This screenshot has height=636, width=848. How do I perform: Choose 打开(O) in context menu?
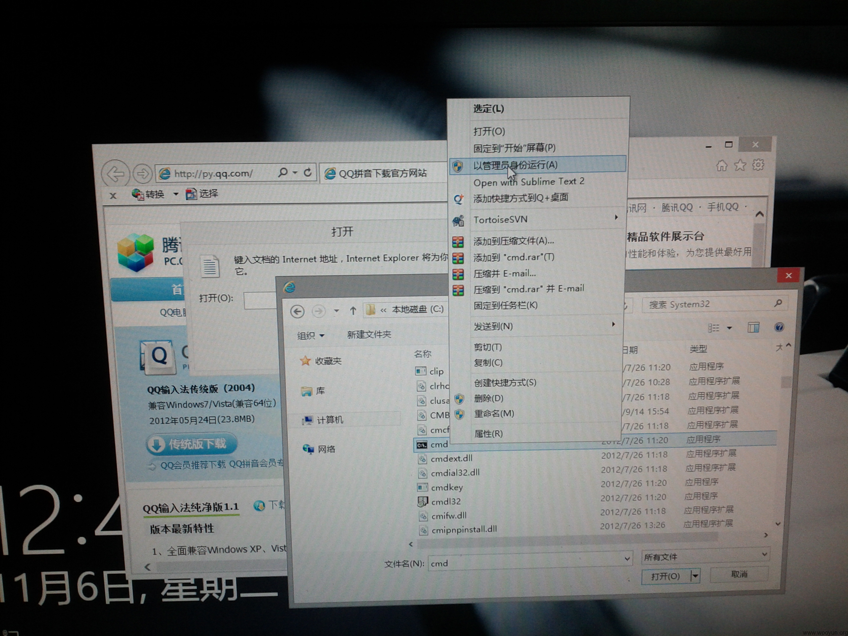click(538, 132)
